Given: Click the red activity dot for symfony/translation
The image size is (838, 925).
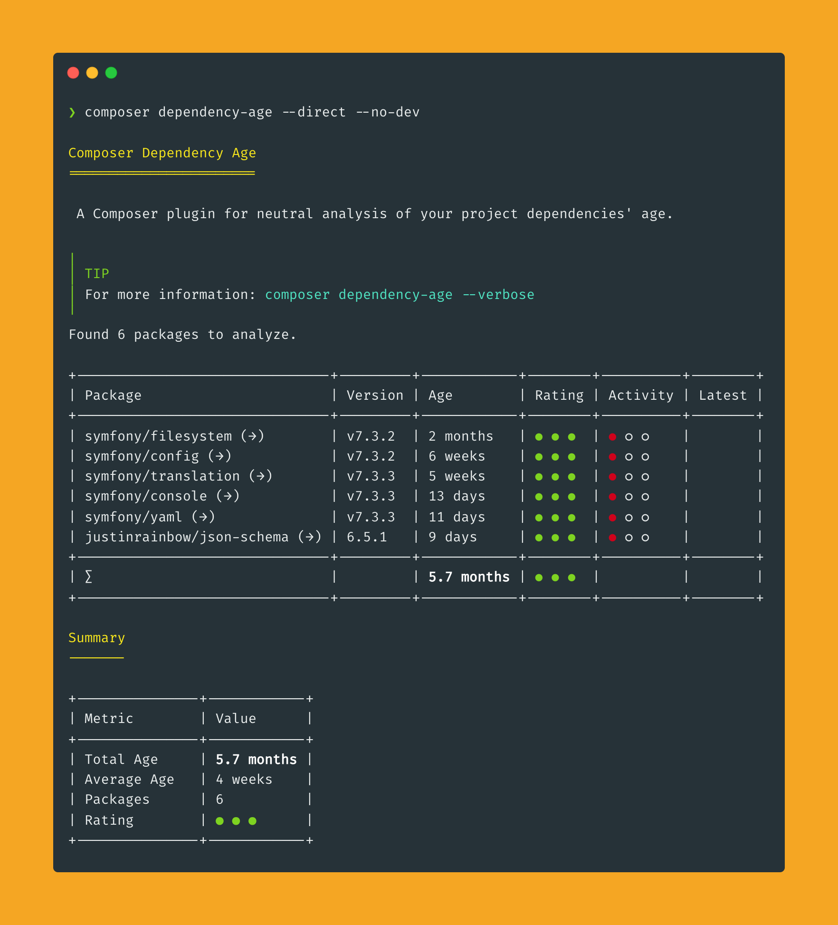Looking at the screenshot, I should coord(613,477).
